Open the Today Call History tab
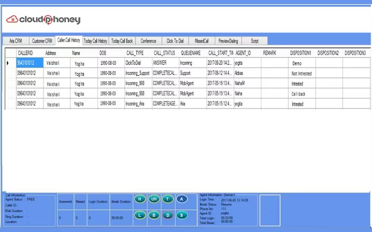 click(x=95, y=41)
